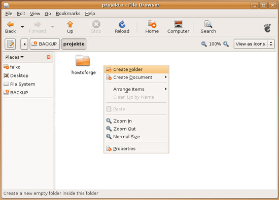Click the path bar left scroll arrow
The height and width of the screenshot is (200, 279).
coord(24,44)
